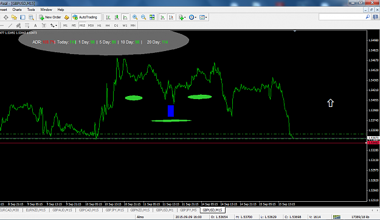Select the crosshair cursor tool
This screenshot has width=380, height=220.
point(6,17)
